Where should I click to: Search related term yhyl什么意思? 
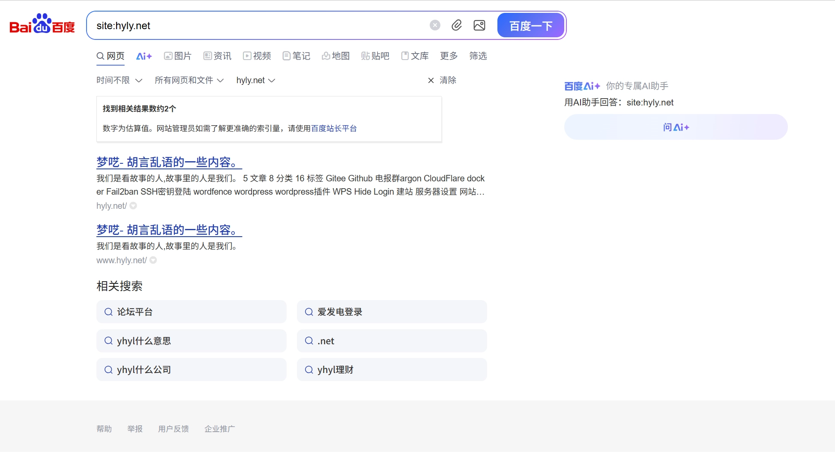click(191, 341)
